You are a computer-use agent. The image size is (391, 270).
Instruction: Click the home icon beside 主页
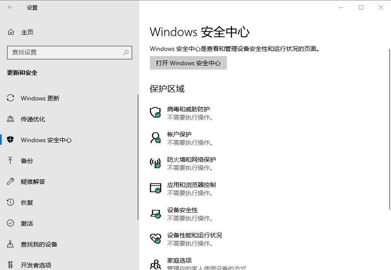tap(11, 32)
